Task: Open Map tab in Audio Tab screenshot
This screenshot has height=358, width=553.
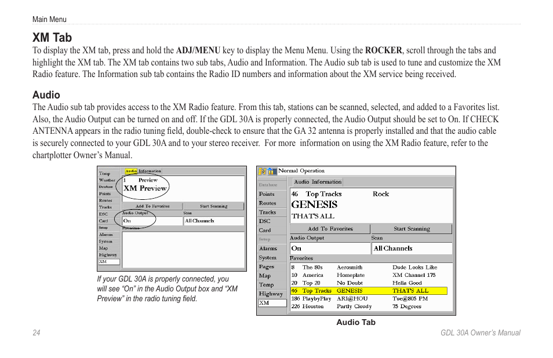Action: pyautogui.click(x=271, y=276)
